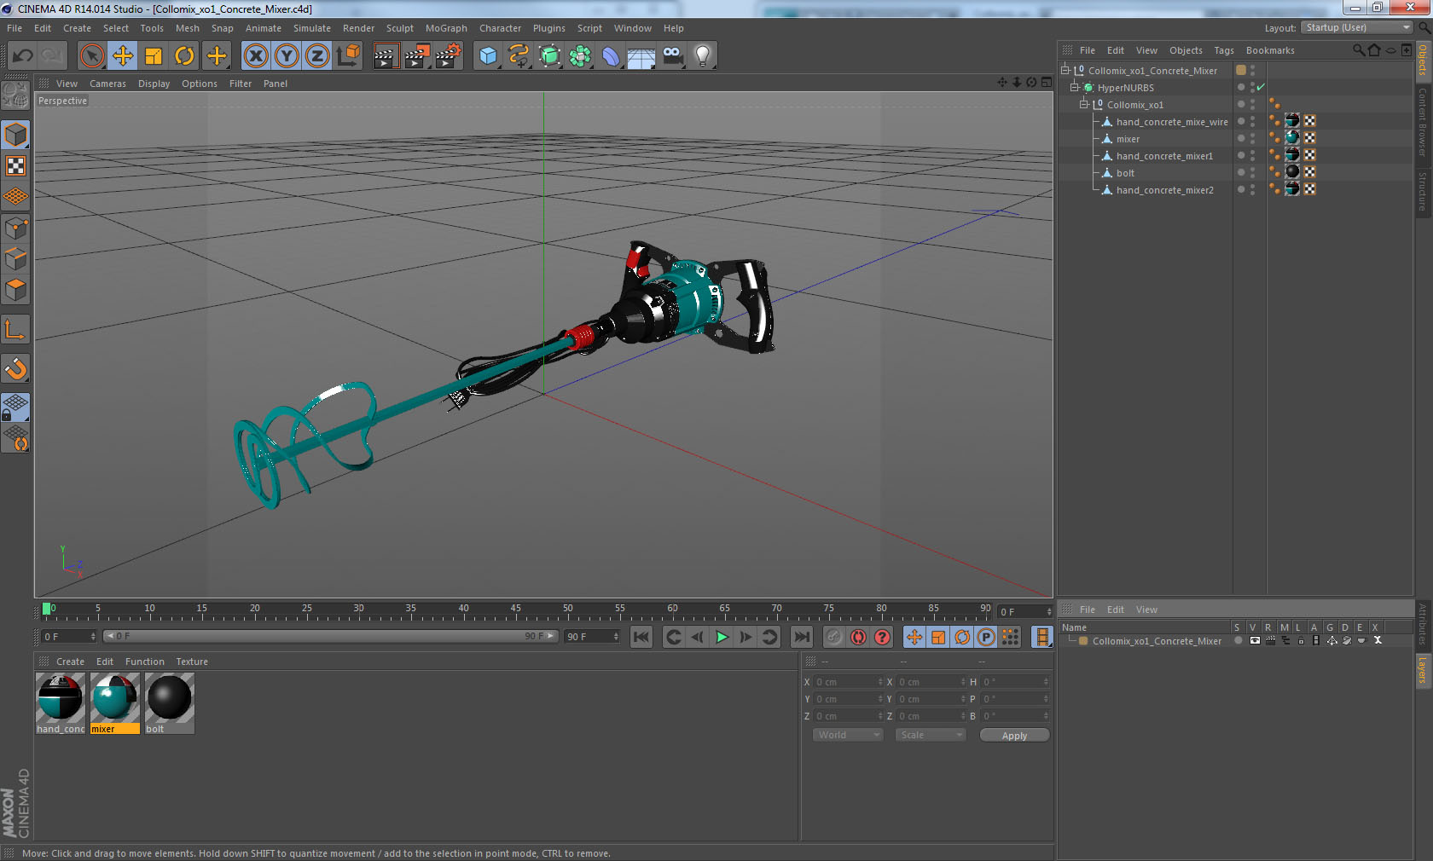Toggle Y axis lock
1433x861 pixels.
click(286, 56)
